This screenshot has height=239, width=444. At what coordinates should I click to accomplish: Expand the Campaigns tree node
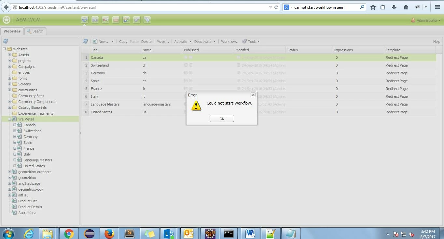tap(9, 67)
